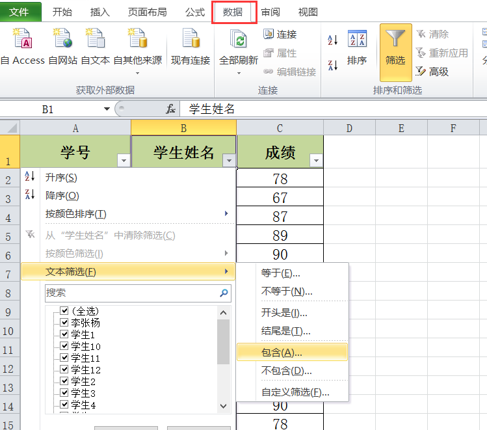
Task: Click the search magnifier icon in filter box
Action: coord(224,293)
